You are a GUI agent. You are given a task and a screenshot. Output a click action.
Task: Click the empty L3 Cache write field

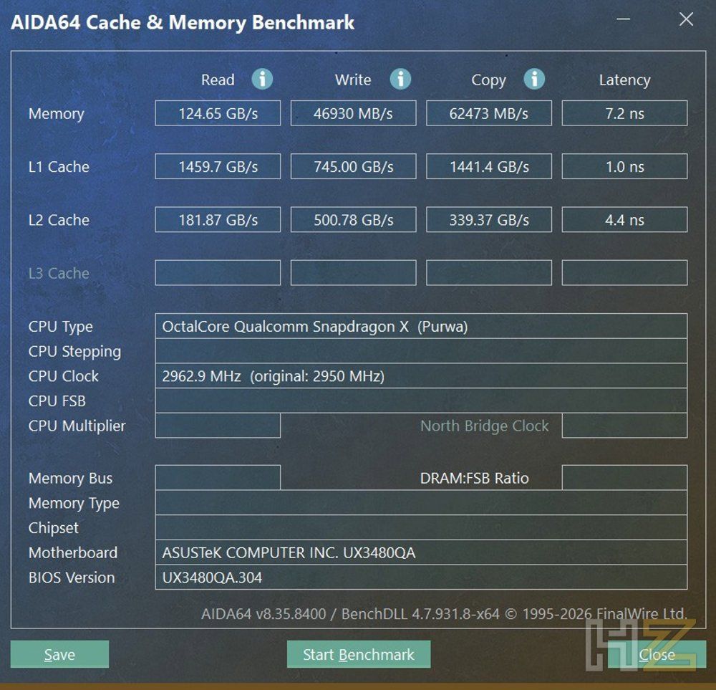coord(354,273)
